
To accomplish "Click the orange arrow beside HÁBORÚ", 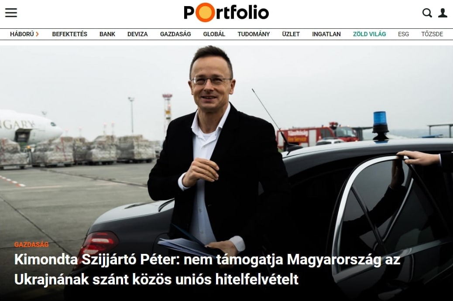I will (x=37, y=34).
